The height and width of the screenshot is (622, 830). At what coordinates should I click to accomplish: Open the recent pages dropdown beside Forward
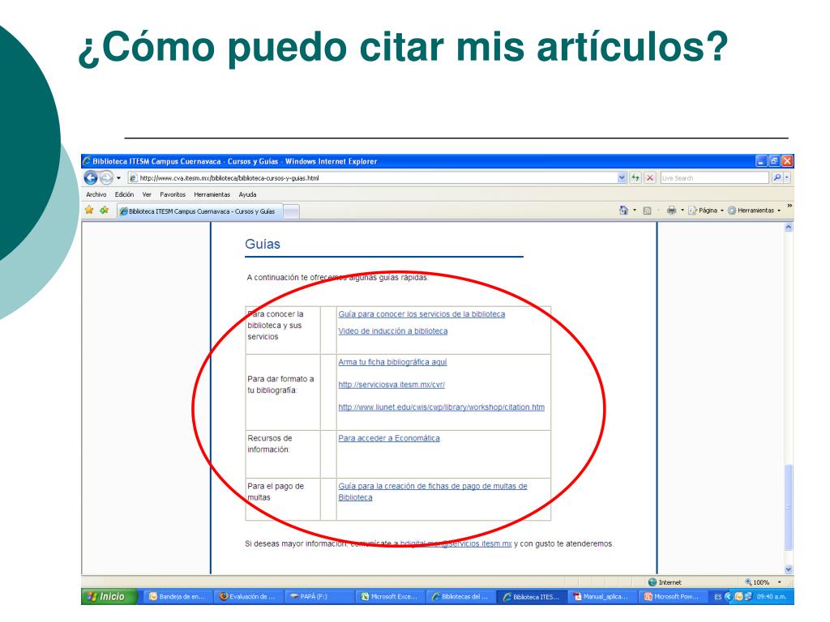118,177
